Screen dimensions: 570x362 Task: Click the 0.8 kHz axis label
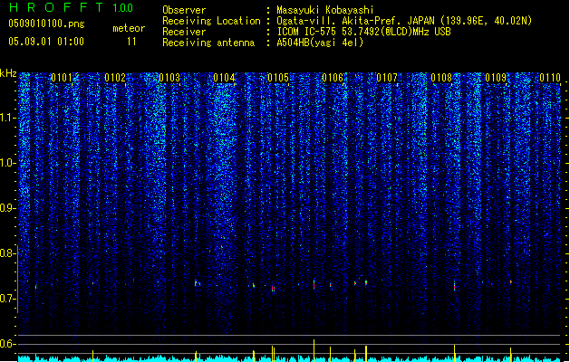click(x=7, y=253)
